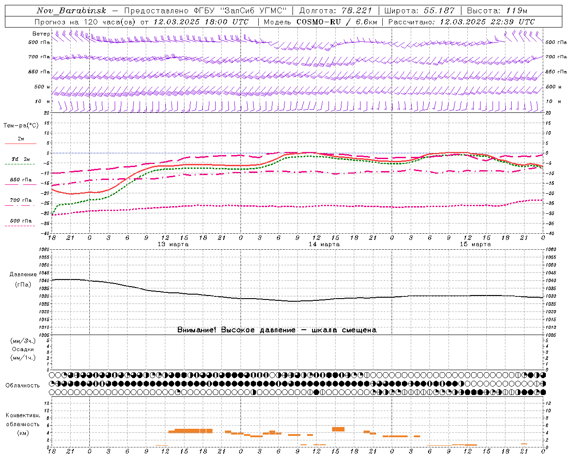Viewport: 569px width, 455px height.
Task: Click the model label COSMO-RU / 6.6км
Action: (x=337, y=22)
